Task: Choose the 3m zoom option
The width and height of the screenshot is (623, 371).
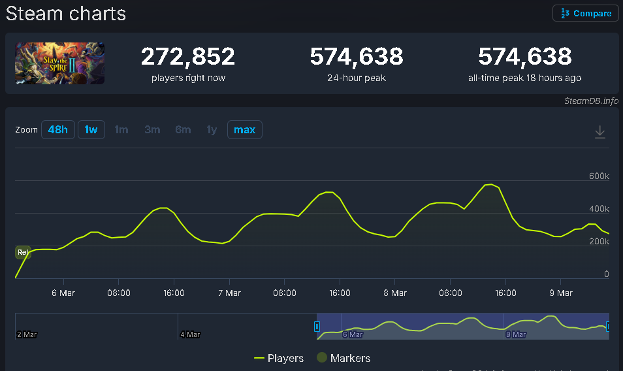Action: [x=152, y=129]
